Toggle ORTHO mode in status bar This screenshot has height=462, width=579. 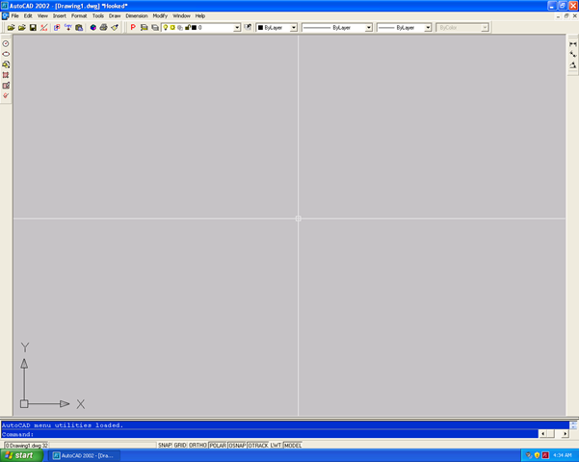(x=197, y=446)
